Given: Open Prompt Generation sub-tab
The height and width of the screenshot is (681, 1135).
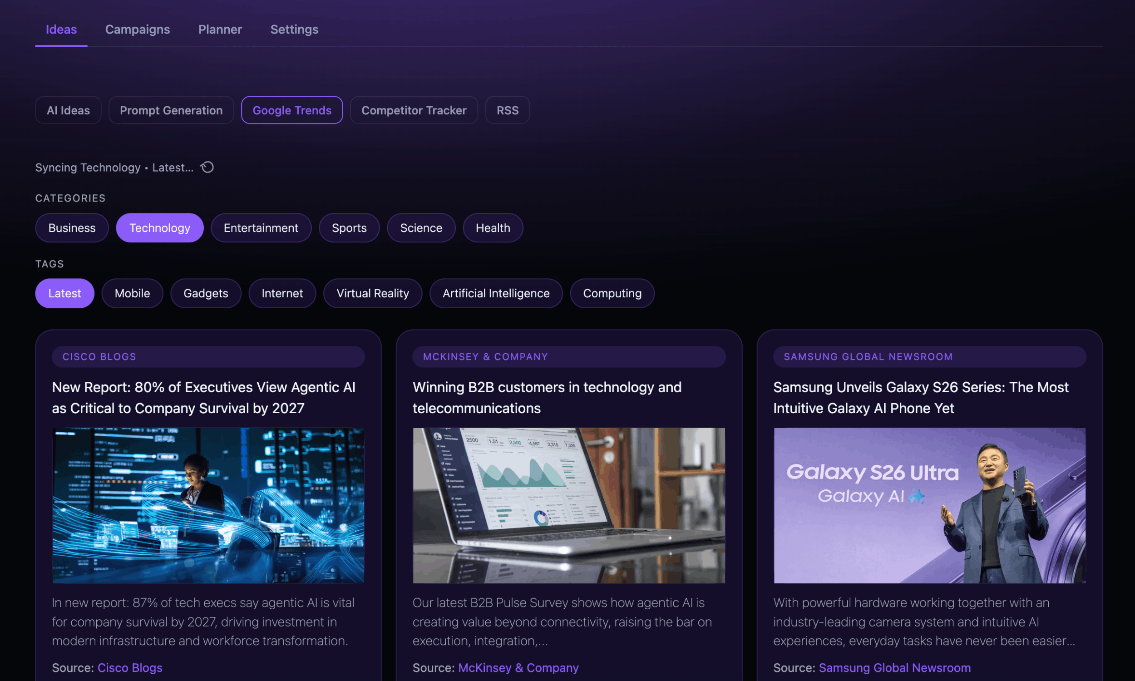Looking at the screenshot, I should pos(171,110).
